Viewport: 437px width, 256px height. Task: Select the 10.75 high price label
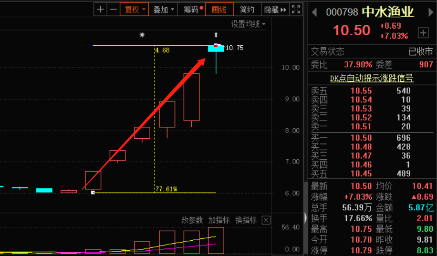(234, 48)
